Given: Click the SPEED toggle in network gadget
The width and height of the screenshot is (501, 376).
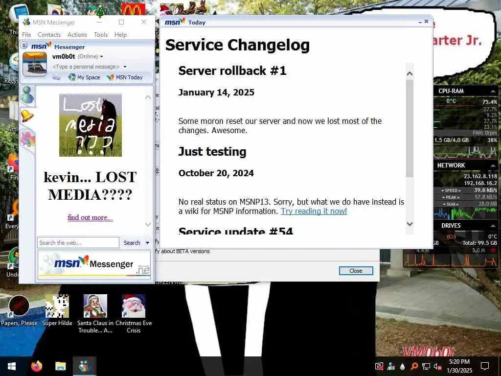Looking at the screenshot, I should coord(451,190).
